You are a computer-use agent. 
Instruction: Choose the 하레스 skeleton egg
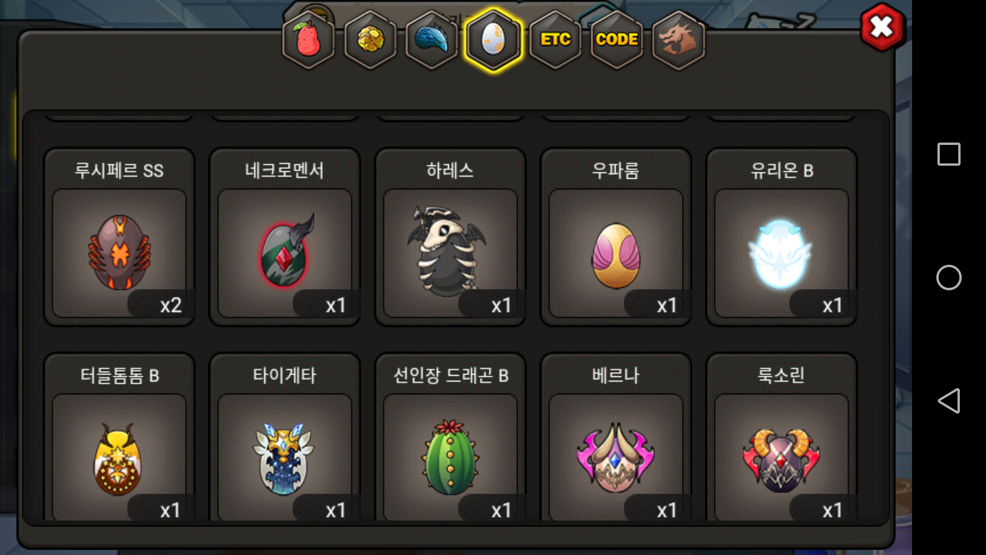450,237
